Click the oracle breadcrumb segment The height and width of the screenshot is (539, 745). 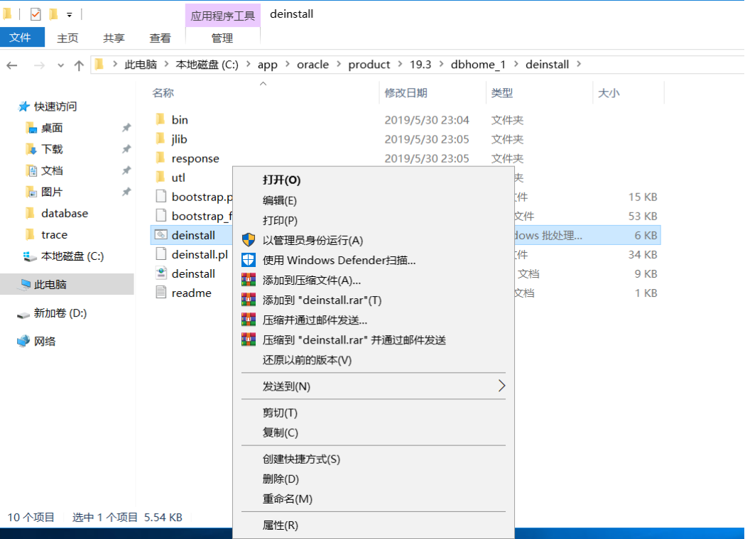(x=312, y=65)
